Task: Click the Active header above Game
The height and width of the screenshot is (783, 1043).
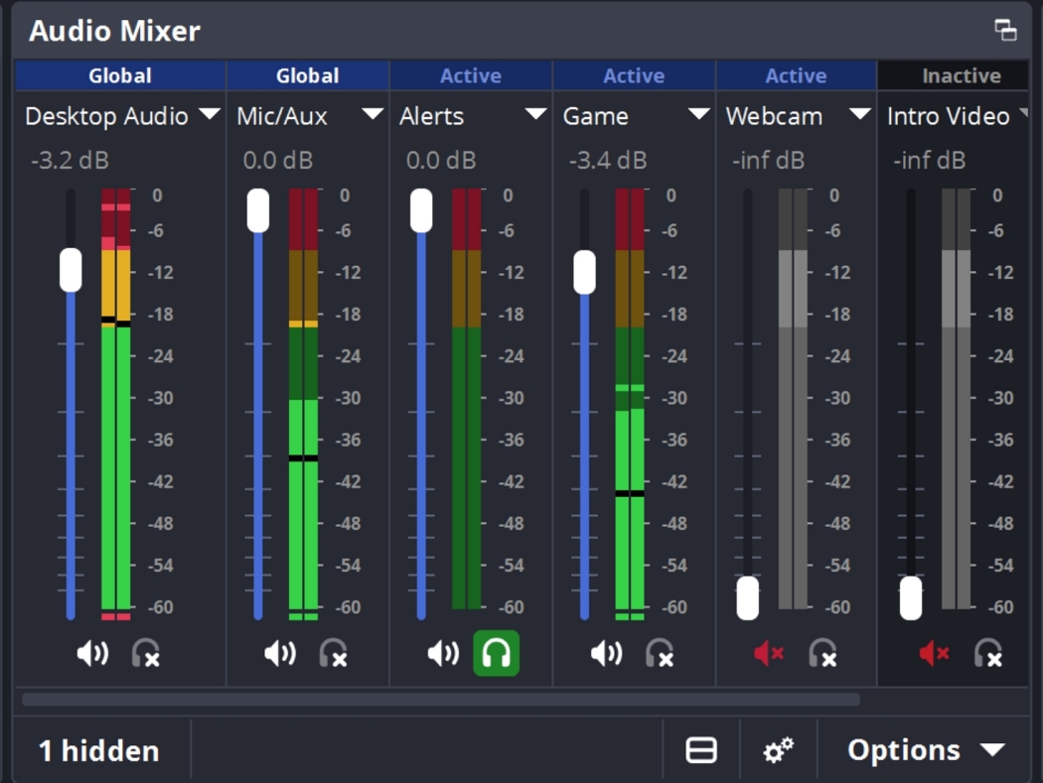Action: tap(634, 75)
